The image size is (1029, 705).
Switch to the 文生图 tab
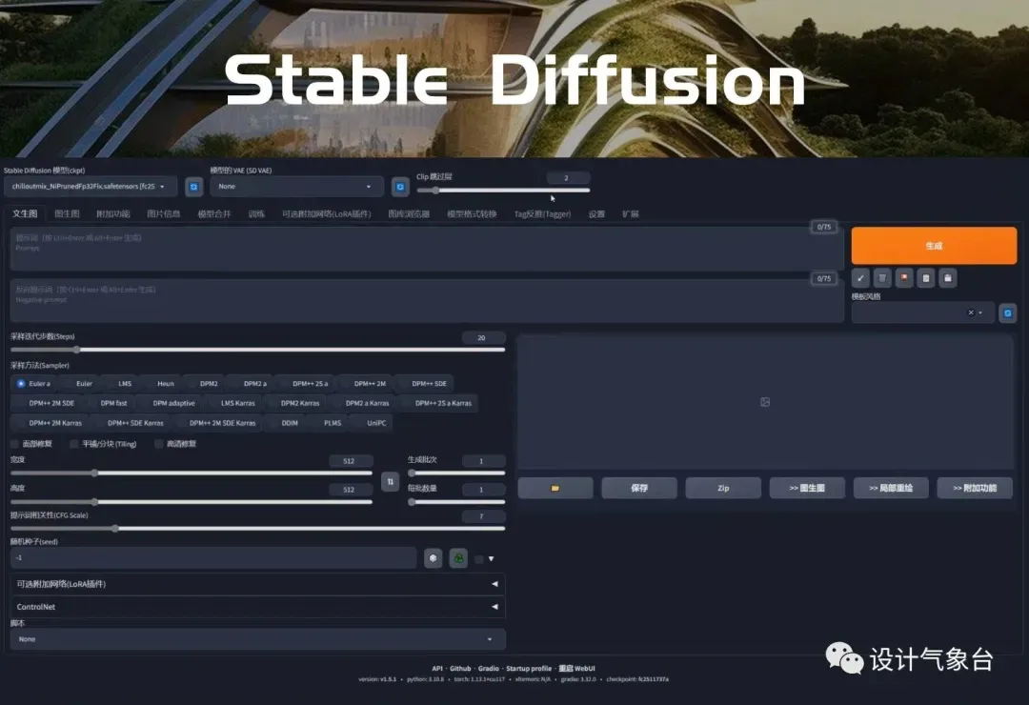coord(25,214)
